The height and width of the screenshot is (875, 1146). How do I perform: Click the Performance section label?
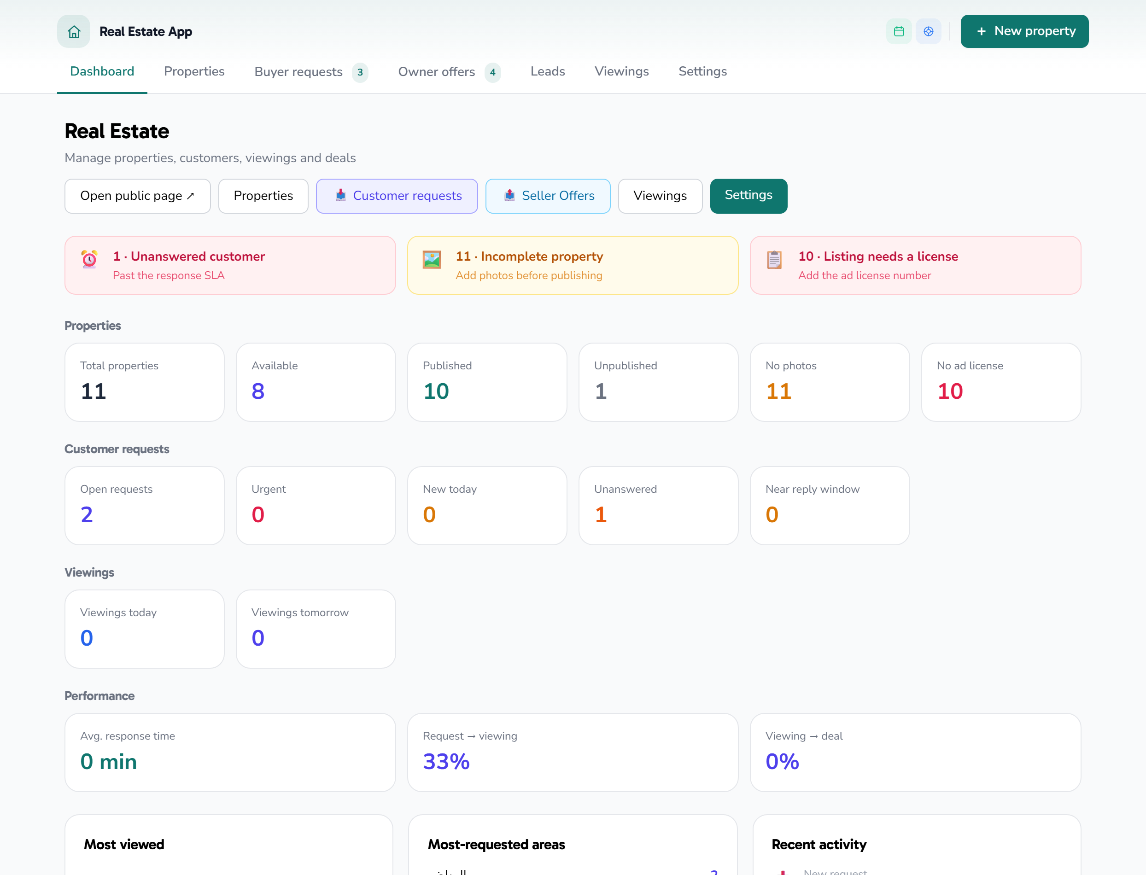pos(99,696)
